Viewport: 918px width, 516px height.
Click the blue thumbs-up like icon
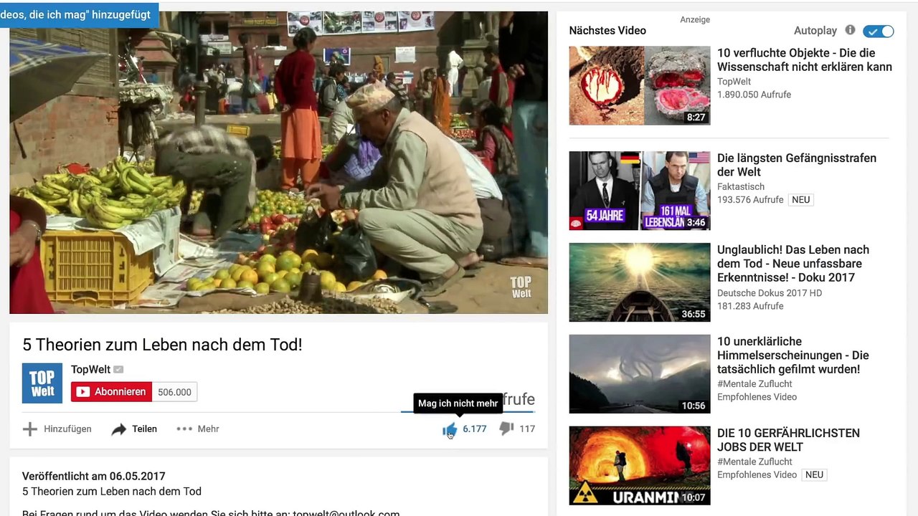[450, 429]
